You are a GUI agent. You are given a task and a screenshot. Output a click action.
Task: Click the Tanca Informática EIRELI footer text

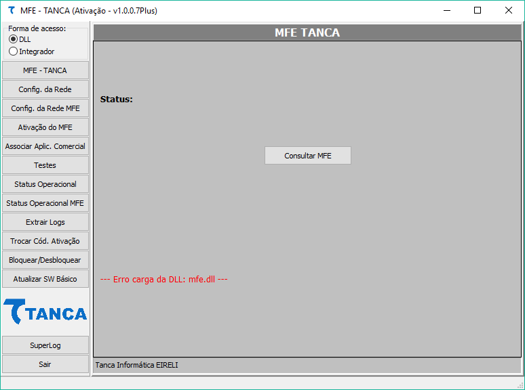[x=136, y=365]
